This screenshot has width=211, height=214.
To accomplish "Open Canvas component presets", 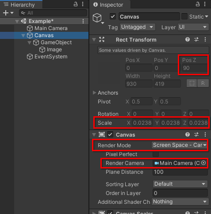I will coord(196,134).
